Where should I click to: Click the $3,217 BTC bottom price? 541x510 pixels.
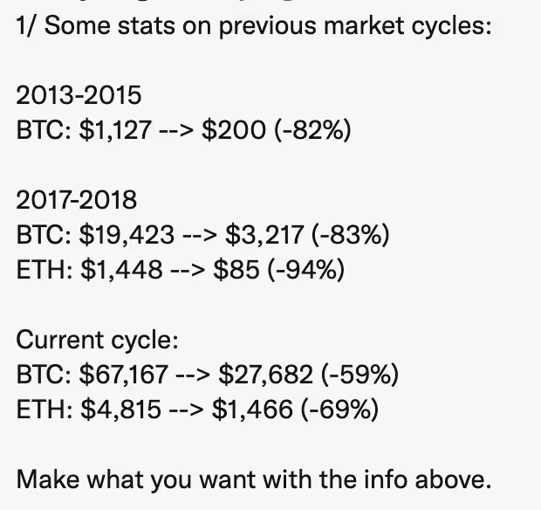coord(264,235)
